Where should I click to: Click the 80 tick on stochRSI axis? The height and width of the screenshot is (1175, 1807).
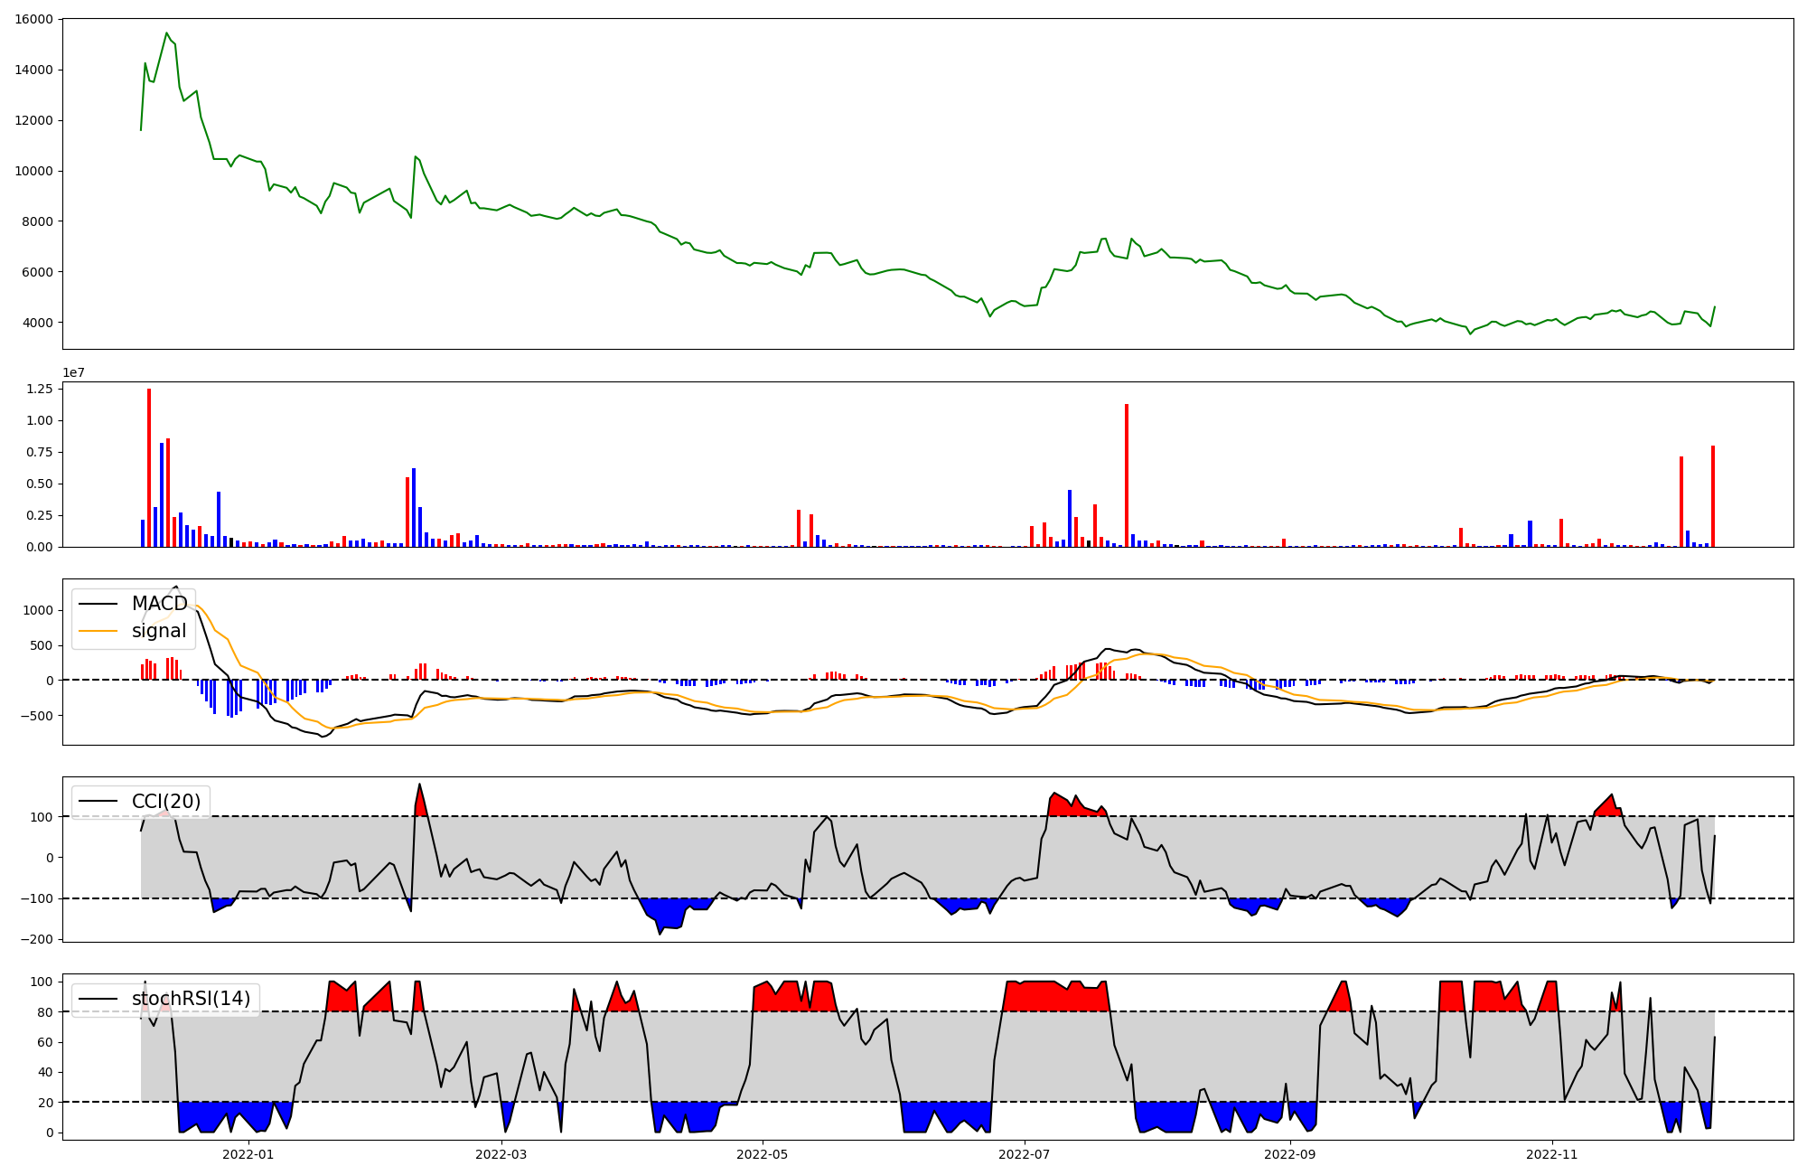click(45, 1012)
